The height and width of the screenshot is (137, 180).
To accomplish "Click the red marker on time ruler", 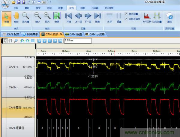I will pos(115,51).
